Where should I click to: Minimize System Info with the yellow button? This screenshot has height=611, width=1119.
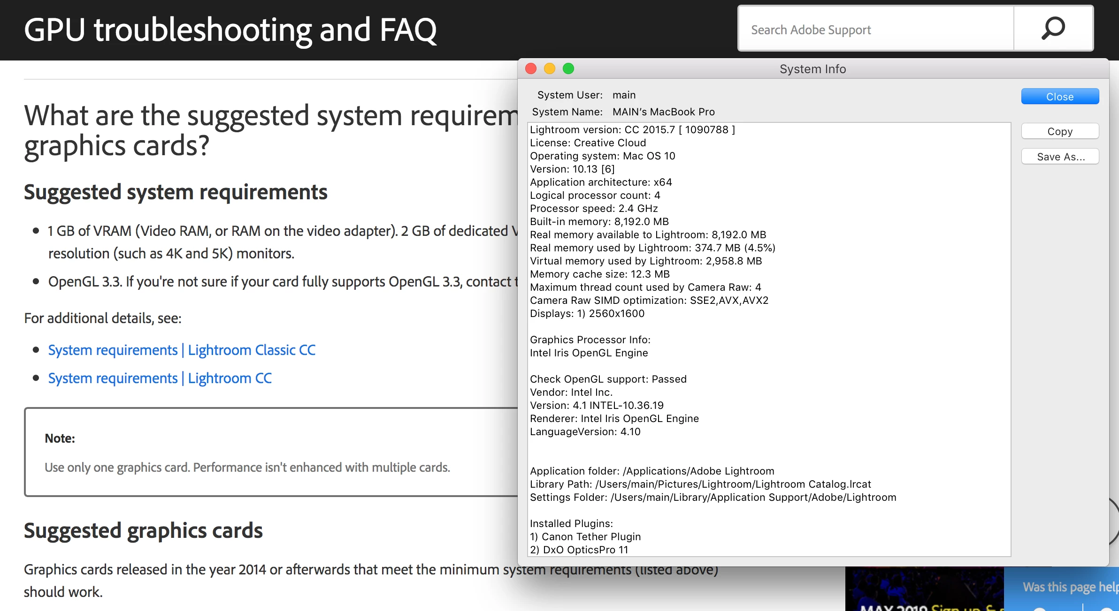550,69
